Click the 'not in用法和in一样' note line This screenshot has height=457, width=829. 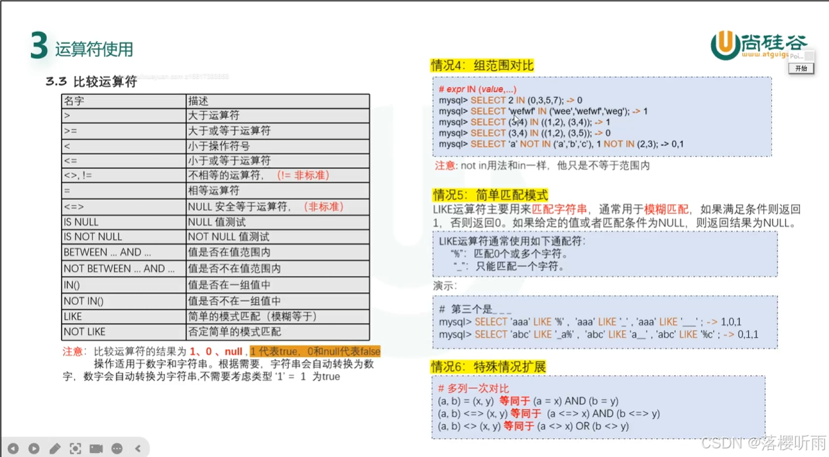click(x=542, y=166)
